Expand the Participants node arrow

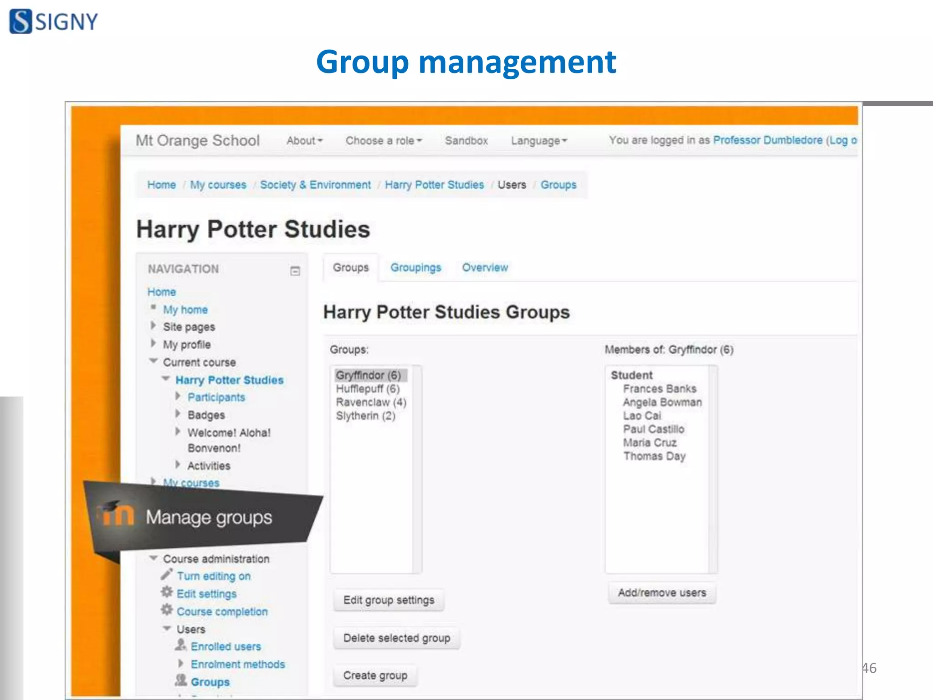(x=178, y=396)
